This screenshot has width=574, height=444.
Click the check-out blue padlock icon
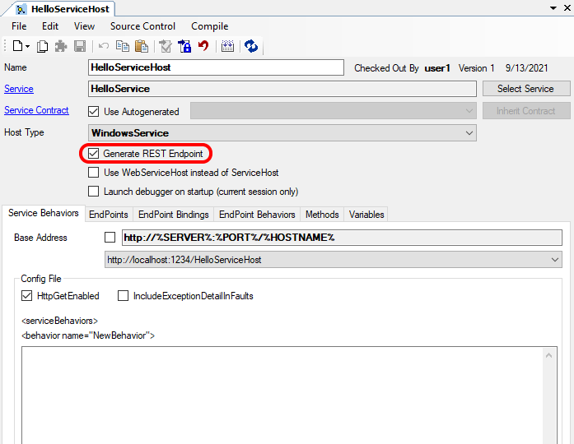184,46
